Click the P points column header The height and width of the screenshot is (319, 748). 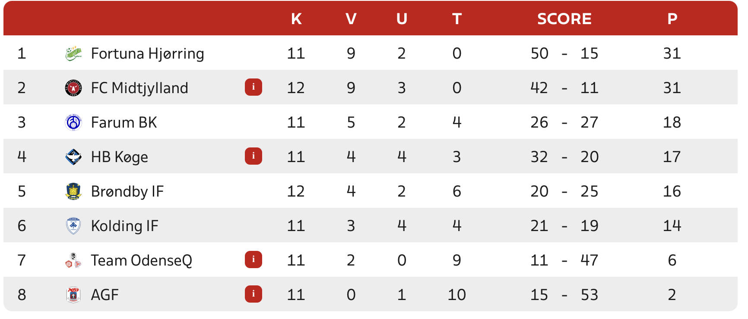(x=672, y=19)
